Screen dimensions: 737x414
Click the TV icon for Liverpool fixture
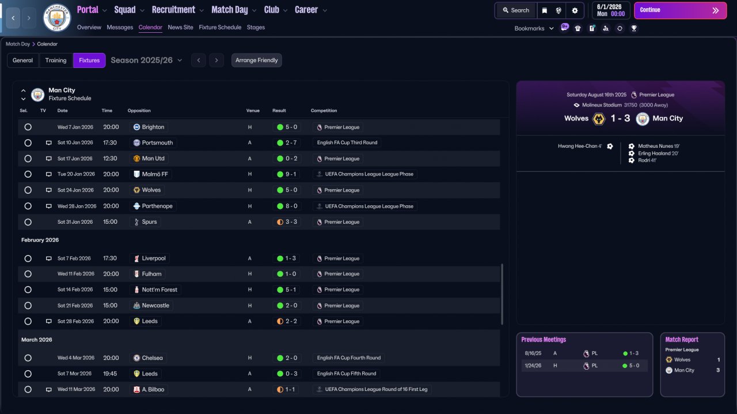tap(49, 259)
